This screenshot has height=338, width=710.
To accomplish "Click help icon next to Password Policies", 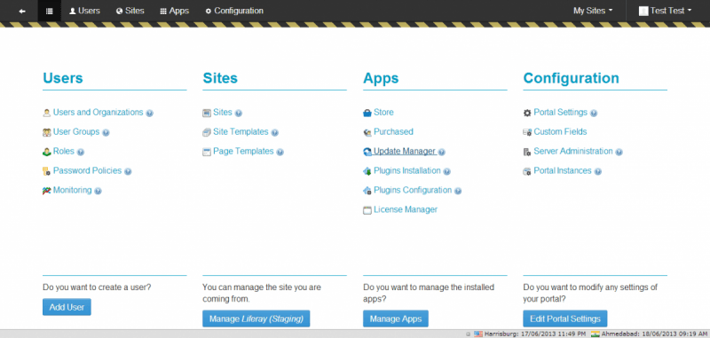I will click(x=128, y=171).
